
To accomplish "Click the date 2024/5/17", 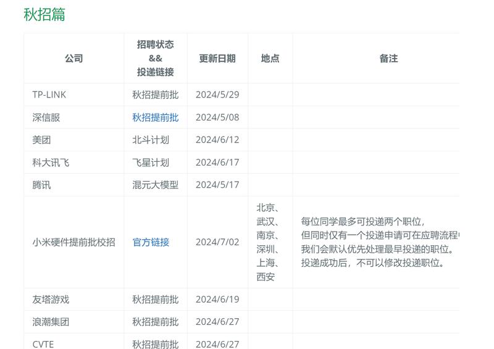I will tap(217, 185).
